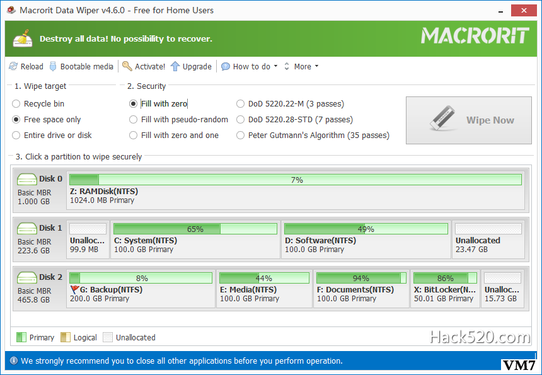Select E: Media(NTFS) partition

(x=265, y=289)
